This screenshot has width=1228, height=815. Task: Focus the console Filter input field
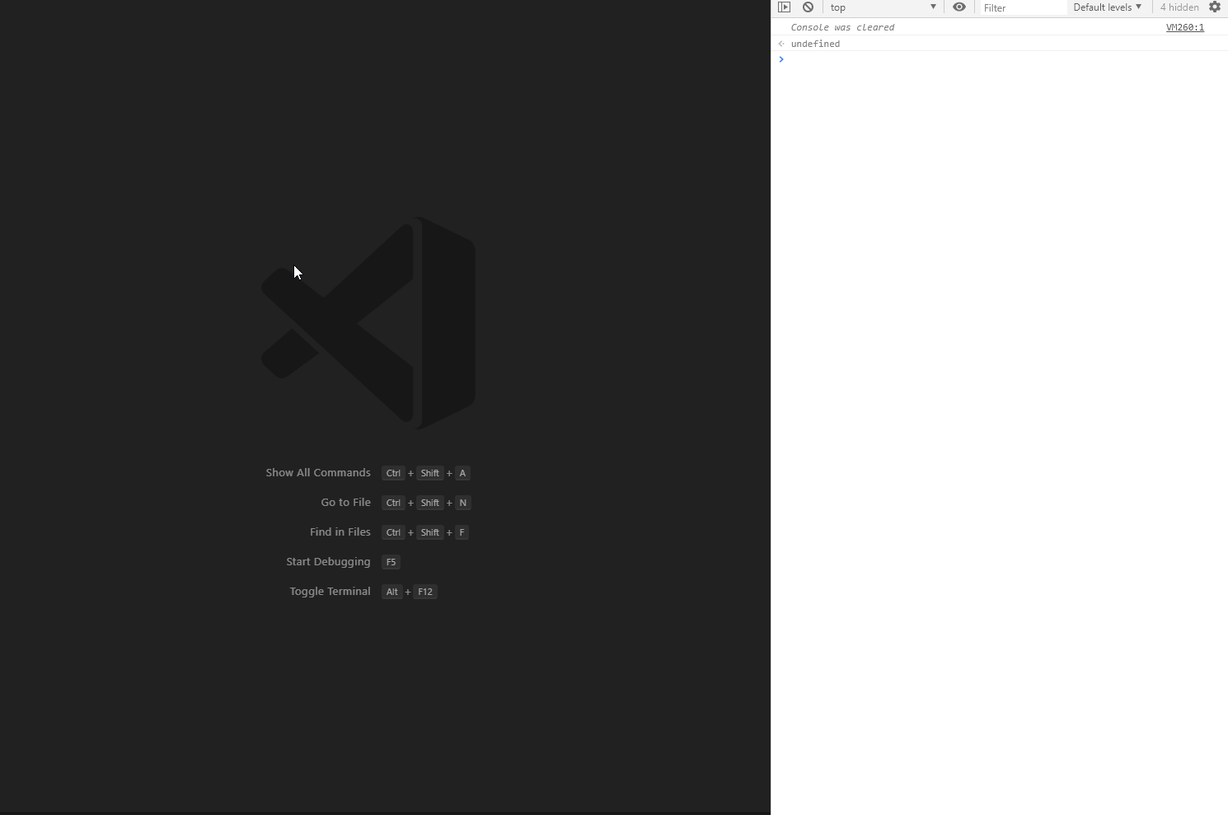(x=1023, y=7)
